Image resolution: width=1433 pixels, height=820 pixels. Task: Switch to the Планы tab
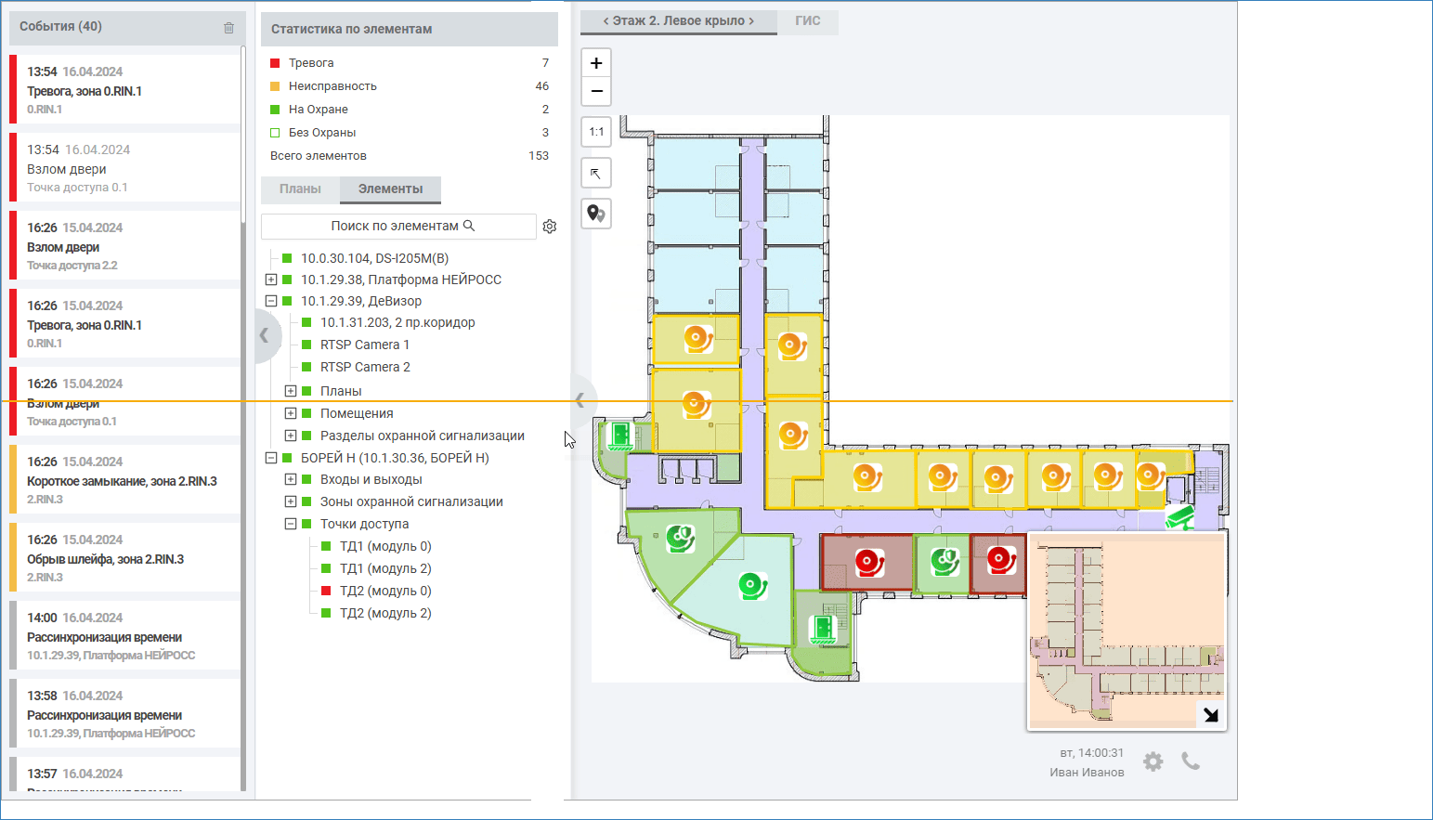pyautogui.click(x=300, y=189)
